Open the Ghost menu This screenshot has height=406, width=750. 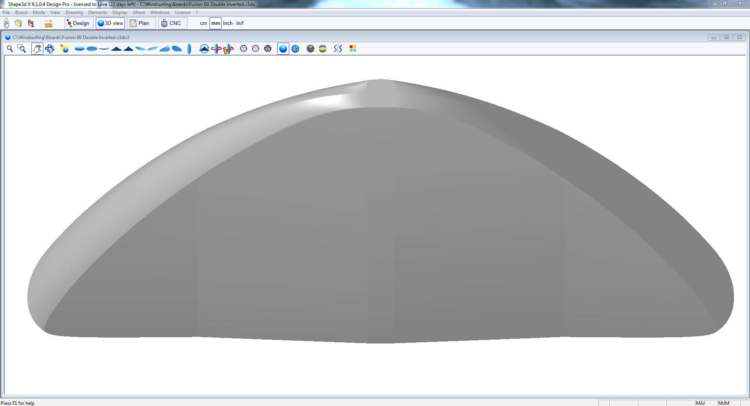[139, 13]
